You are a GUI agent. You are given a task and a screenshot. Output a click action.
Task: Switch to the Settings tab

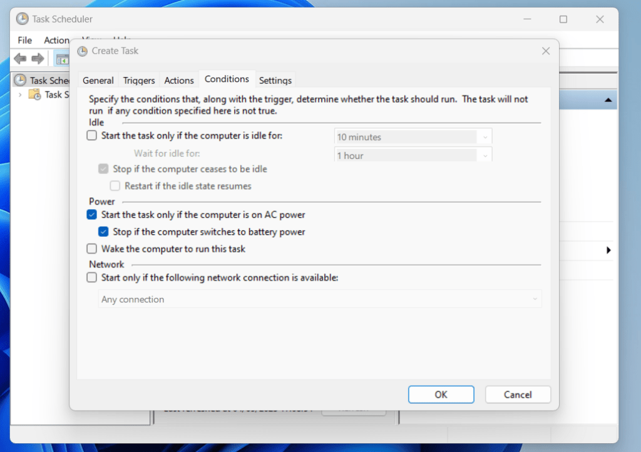(275, 80)
